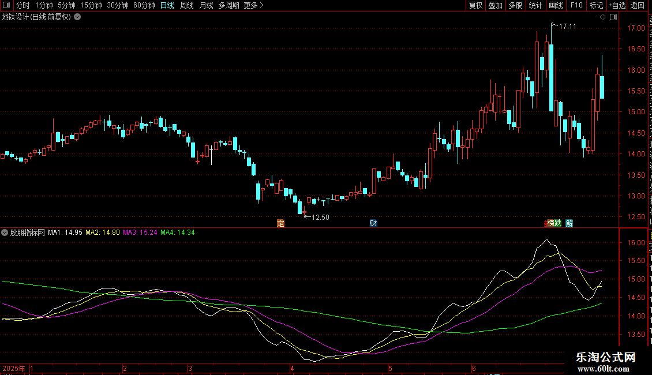The height and width of the screenshot is (375, 652).
Task: Select the 1分钟 period
Action: (44, 5)
